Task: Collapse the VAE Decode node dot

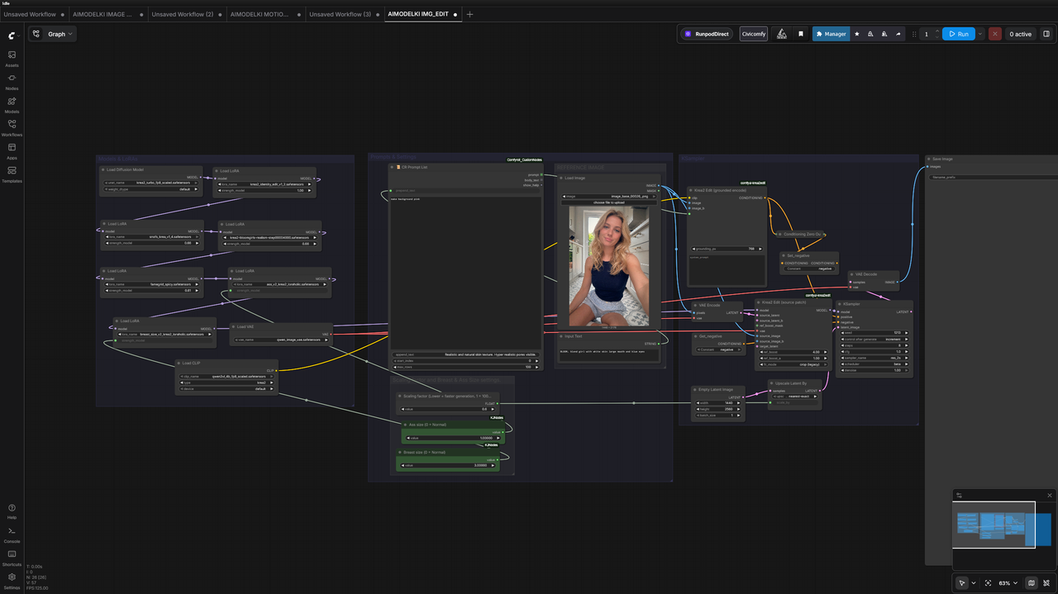Action: [852, 274]
